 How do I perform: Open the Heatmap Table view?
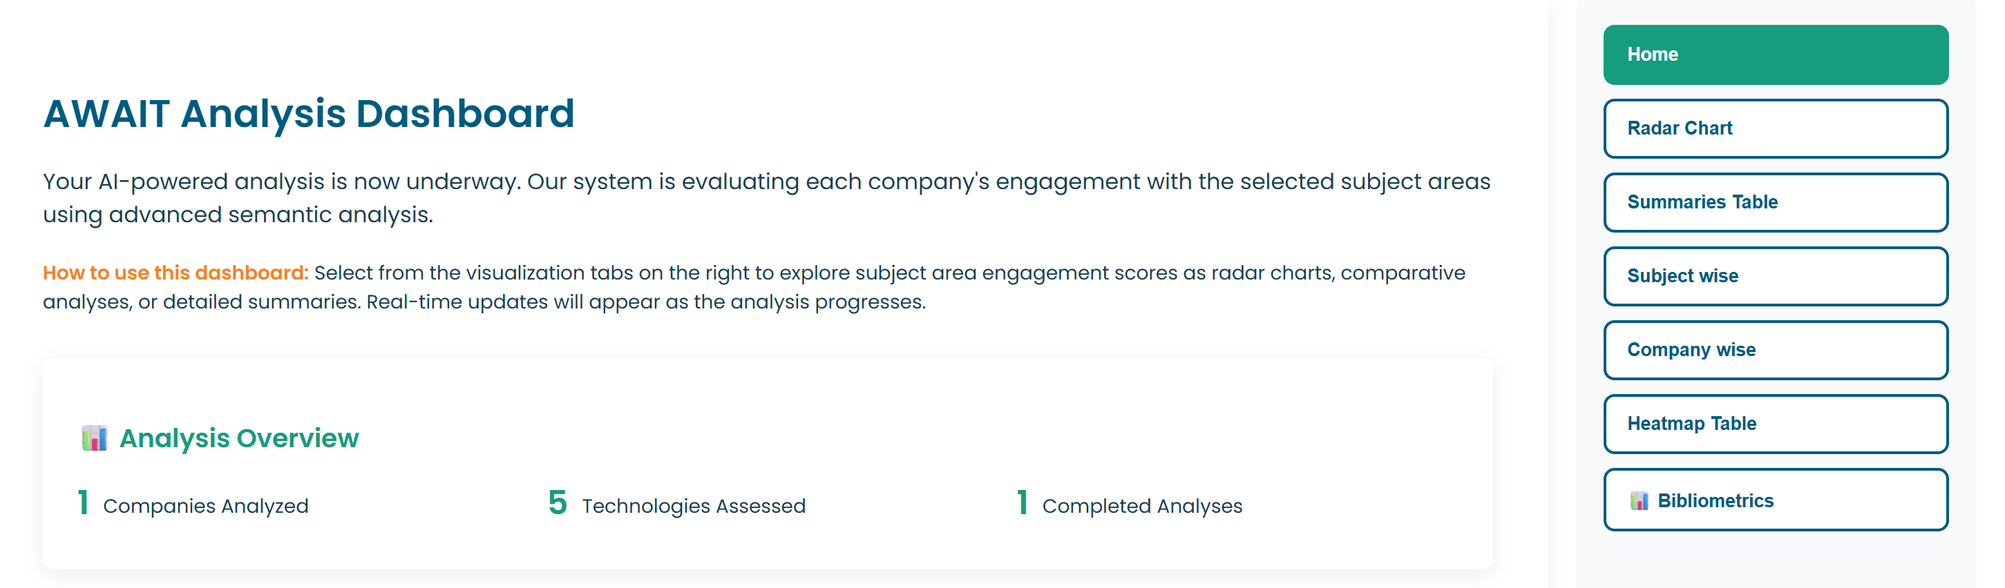[x=1775, y=423]
